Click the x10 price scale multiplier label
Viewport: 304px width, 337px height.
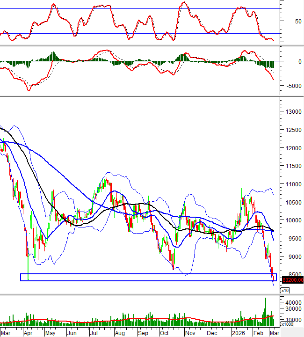284,291
